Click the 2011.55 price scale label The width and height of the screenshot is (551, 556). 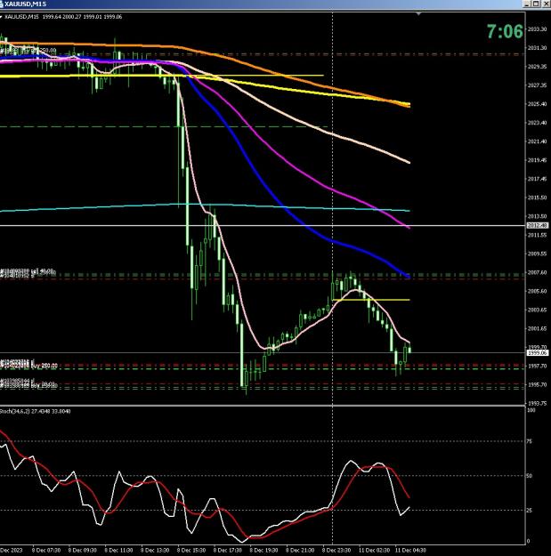coord(537,235)
